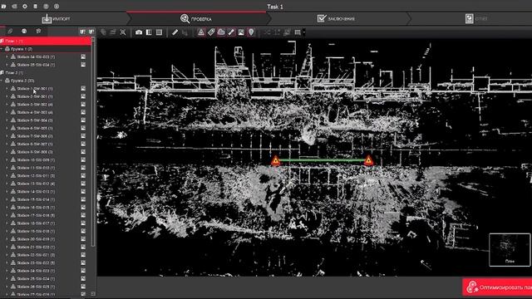Image resolution: width=532 pixels, height=299 pixels.
Task: Click the first icon at the tree panel's top right
Action: pos(82,32)
